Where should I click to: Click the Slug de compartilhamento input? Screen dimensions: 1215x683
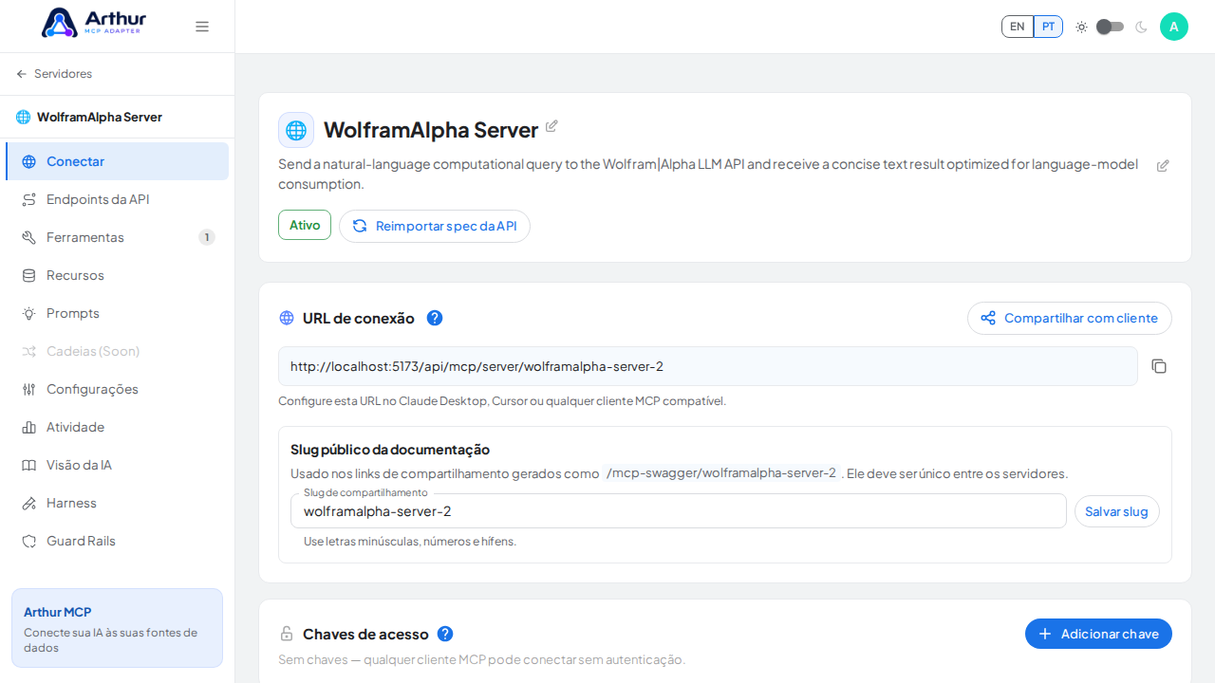click(679, 511)
